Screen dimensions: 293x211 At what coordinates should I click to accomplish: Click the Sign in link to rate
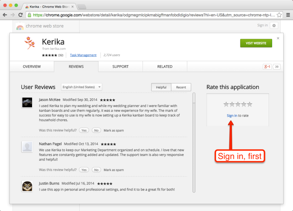[x=232, y=115]
